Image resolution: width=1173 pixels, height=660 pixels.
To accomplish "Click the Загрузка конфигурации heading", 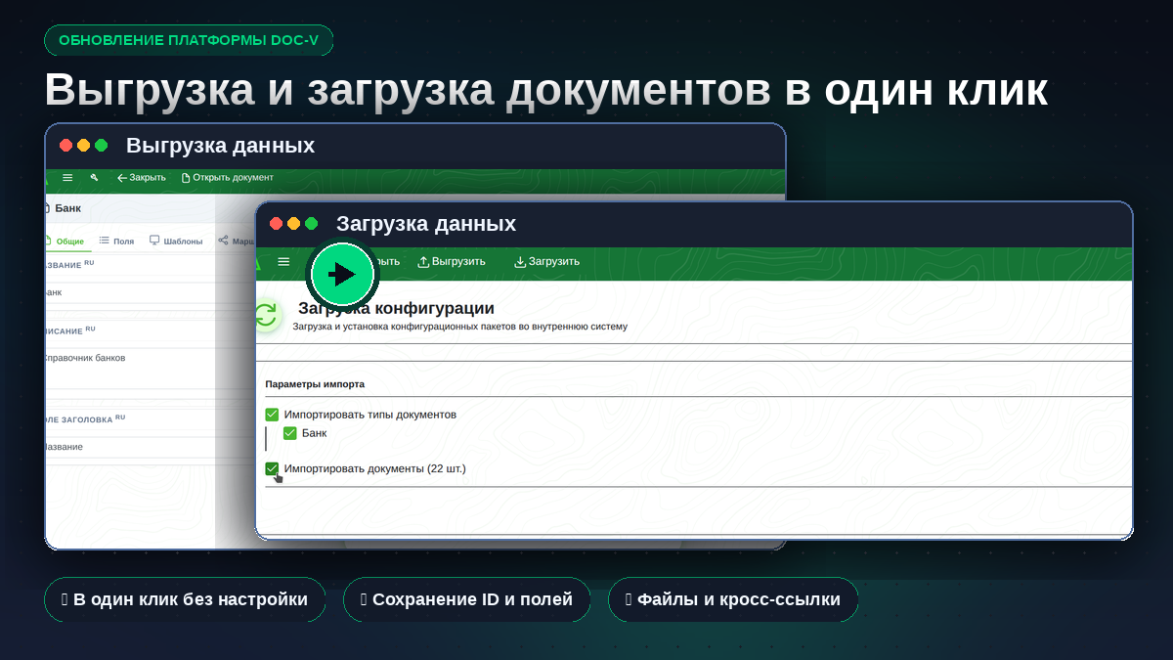I will (396, 308).
